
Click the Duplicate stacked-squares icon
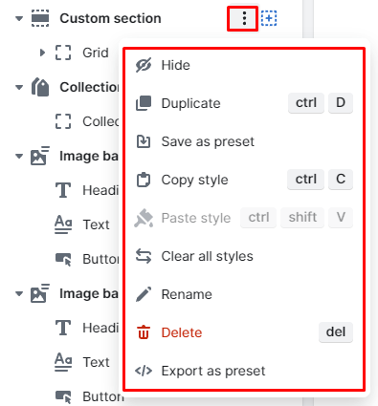pyautogui.click(x=144, y=103)
